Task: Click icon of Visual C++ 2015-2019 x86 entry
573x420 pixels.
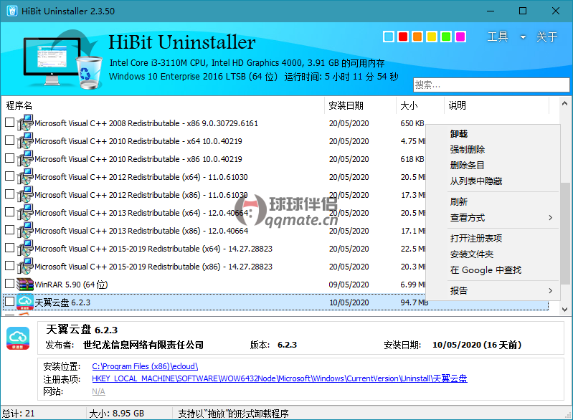Action: [x=25, y=267]
